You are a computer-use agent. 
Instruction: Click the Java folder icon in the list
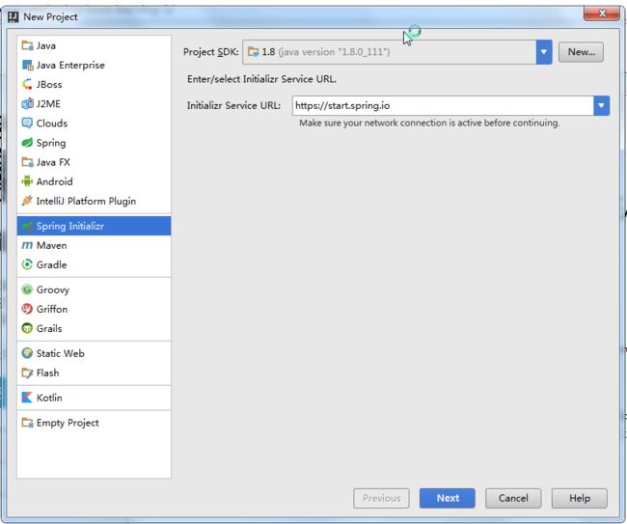27,45
